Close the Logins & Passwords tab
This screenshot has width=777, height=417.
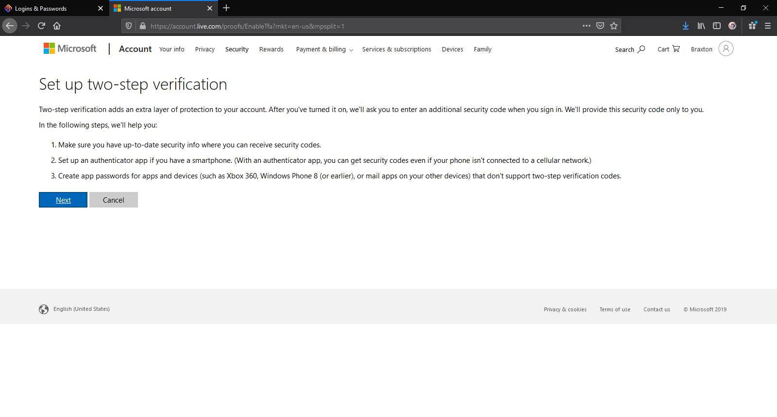pos(101,8)
